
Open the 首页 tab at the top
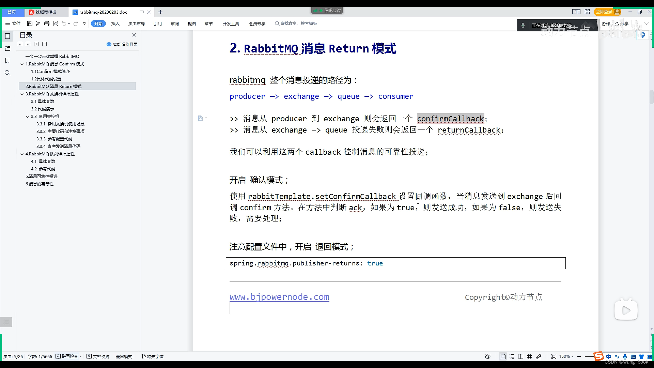coord(12,12)
